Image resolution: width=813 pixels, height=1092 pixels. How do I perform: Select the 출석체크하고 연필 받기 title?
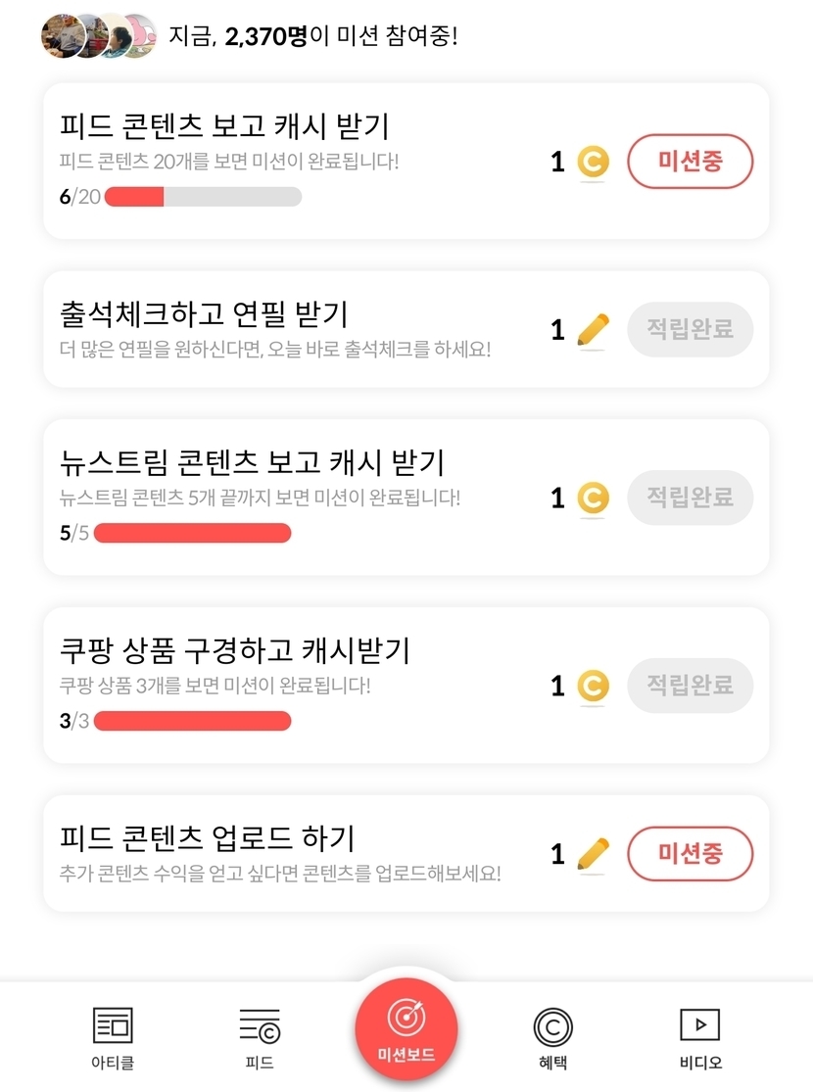[204, 314]
